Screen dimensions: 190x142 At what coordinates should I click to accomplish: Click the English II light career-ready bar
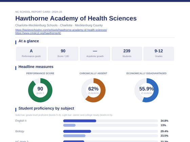click(69, 125)
